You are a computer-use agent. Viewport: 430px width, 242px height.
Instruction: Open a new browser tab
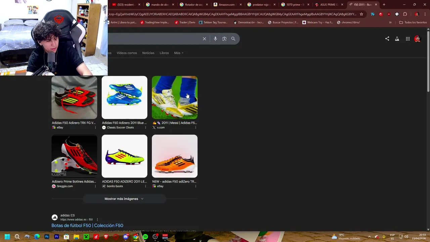click(x=384, y=5)
